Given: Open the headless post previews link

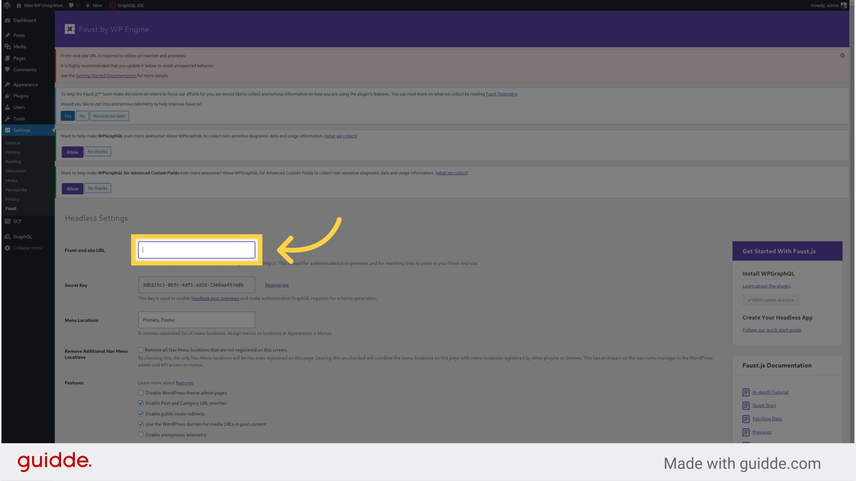Looking at the screenshot, I should (215, 298).
